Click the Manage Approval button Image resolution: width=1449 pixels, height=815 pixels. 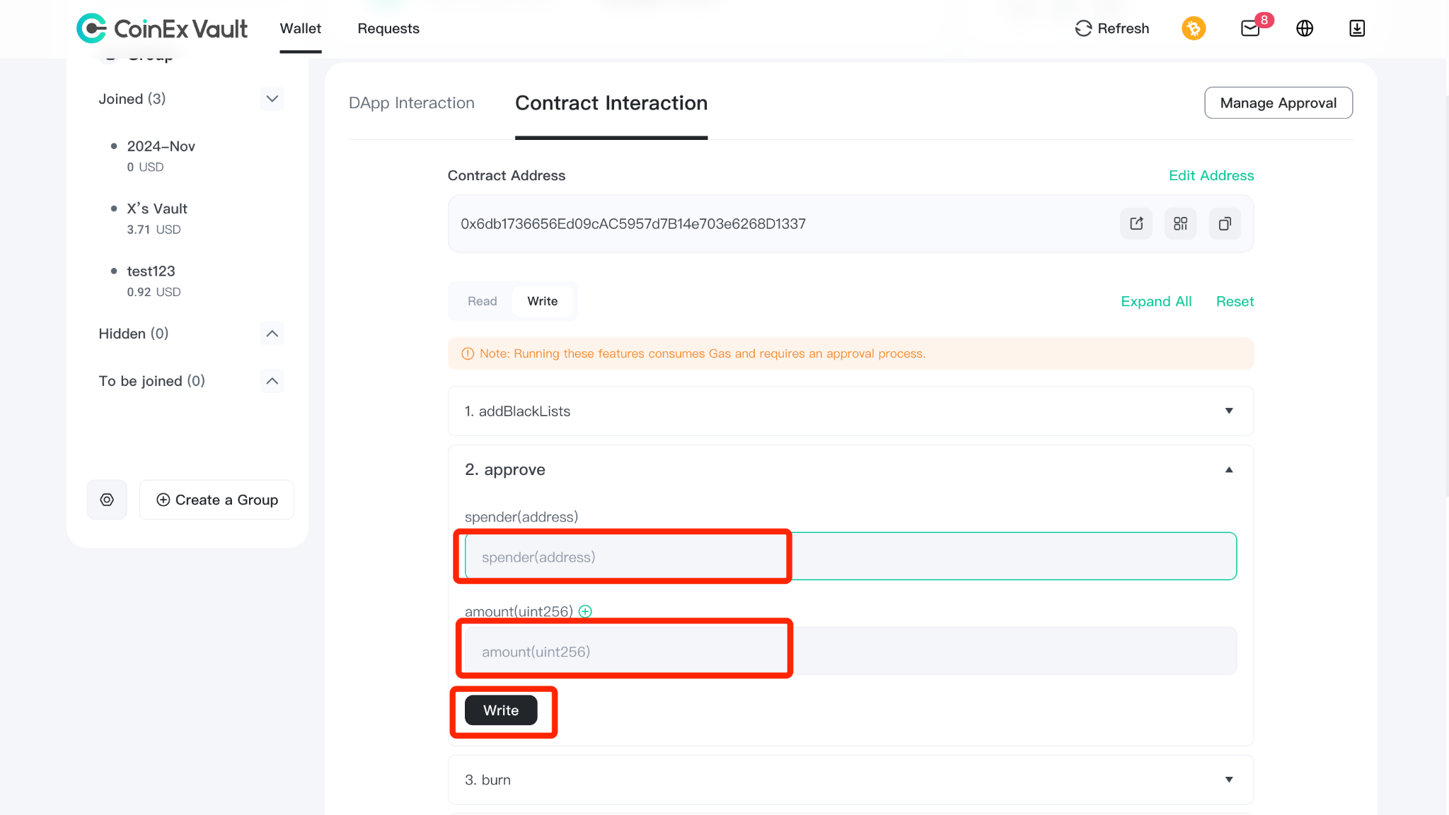(1278, 103)
